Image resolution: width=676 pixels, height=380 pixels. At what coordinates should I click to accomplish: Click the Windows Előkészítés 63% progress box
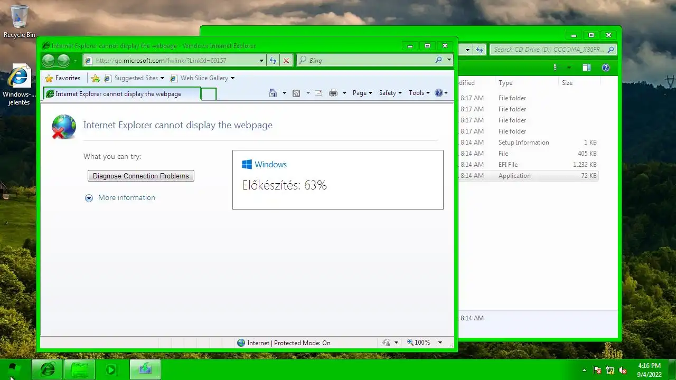tap(338, 180)
